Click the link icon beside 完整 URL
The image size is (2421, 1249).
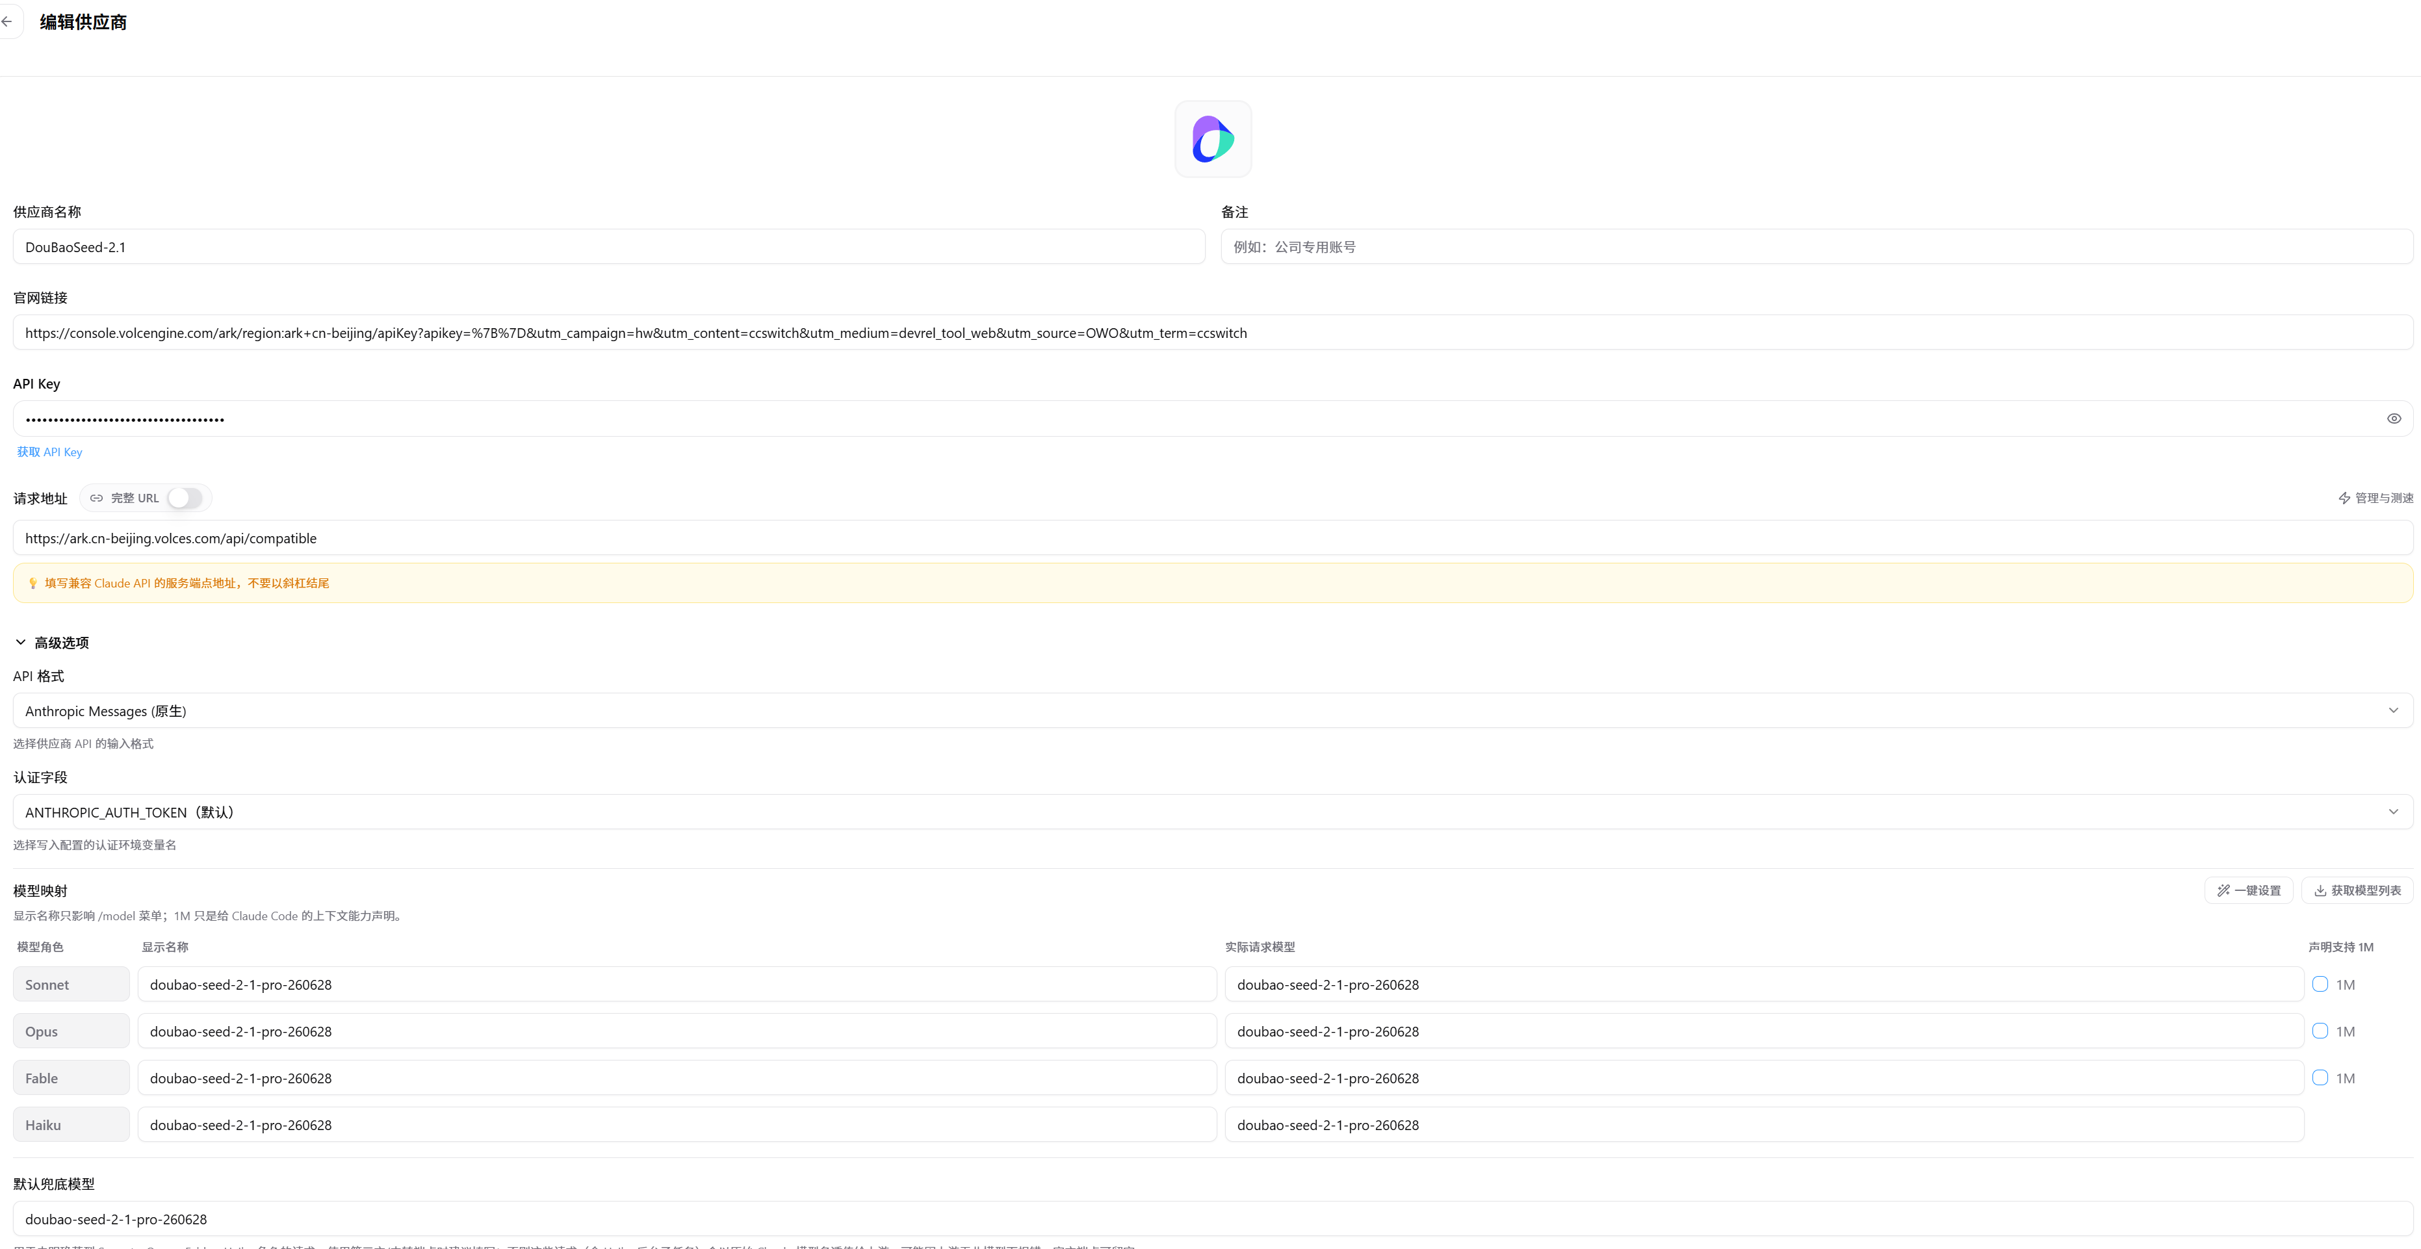tap(97, 498)
